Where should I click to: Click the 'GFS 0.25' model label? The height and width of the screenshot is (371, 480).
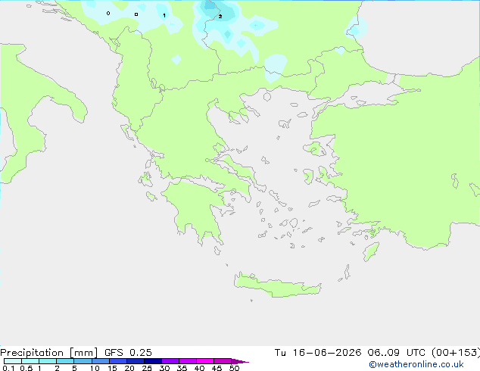(x=128, y=352)
